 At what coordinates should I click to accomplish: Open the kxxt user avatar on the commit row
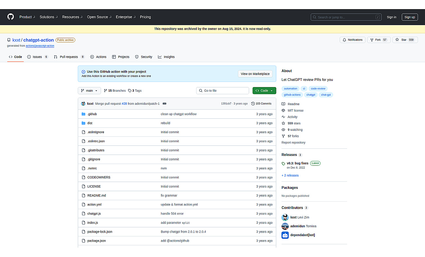(83, 103)
